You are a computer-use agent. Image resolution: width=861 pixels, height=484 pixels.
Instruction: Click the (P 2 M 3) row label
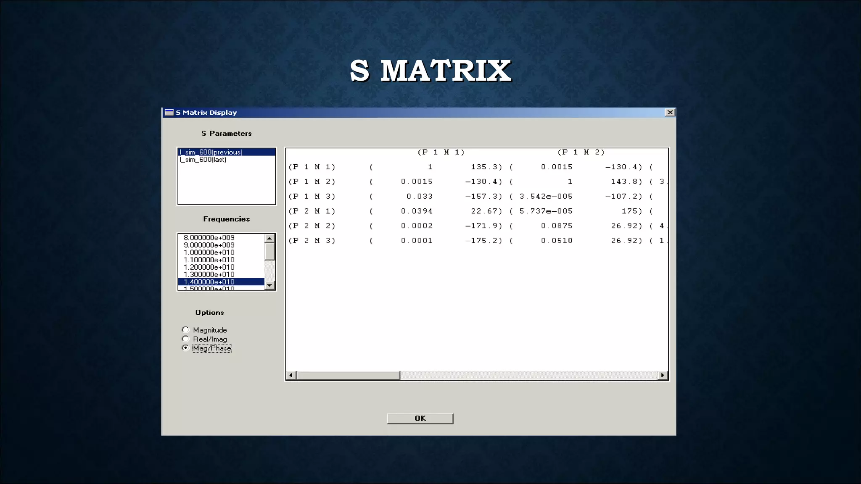[x=312, y=240]
